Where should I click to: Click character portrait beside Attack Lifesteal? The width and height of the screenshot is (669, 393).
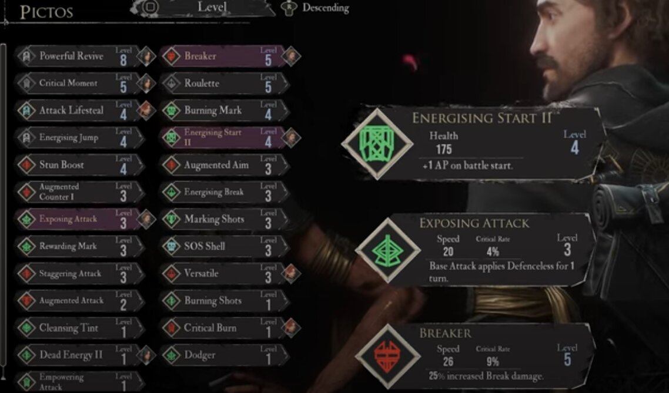coord(146,110)
